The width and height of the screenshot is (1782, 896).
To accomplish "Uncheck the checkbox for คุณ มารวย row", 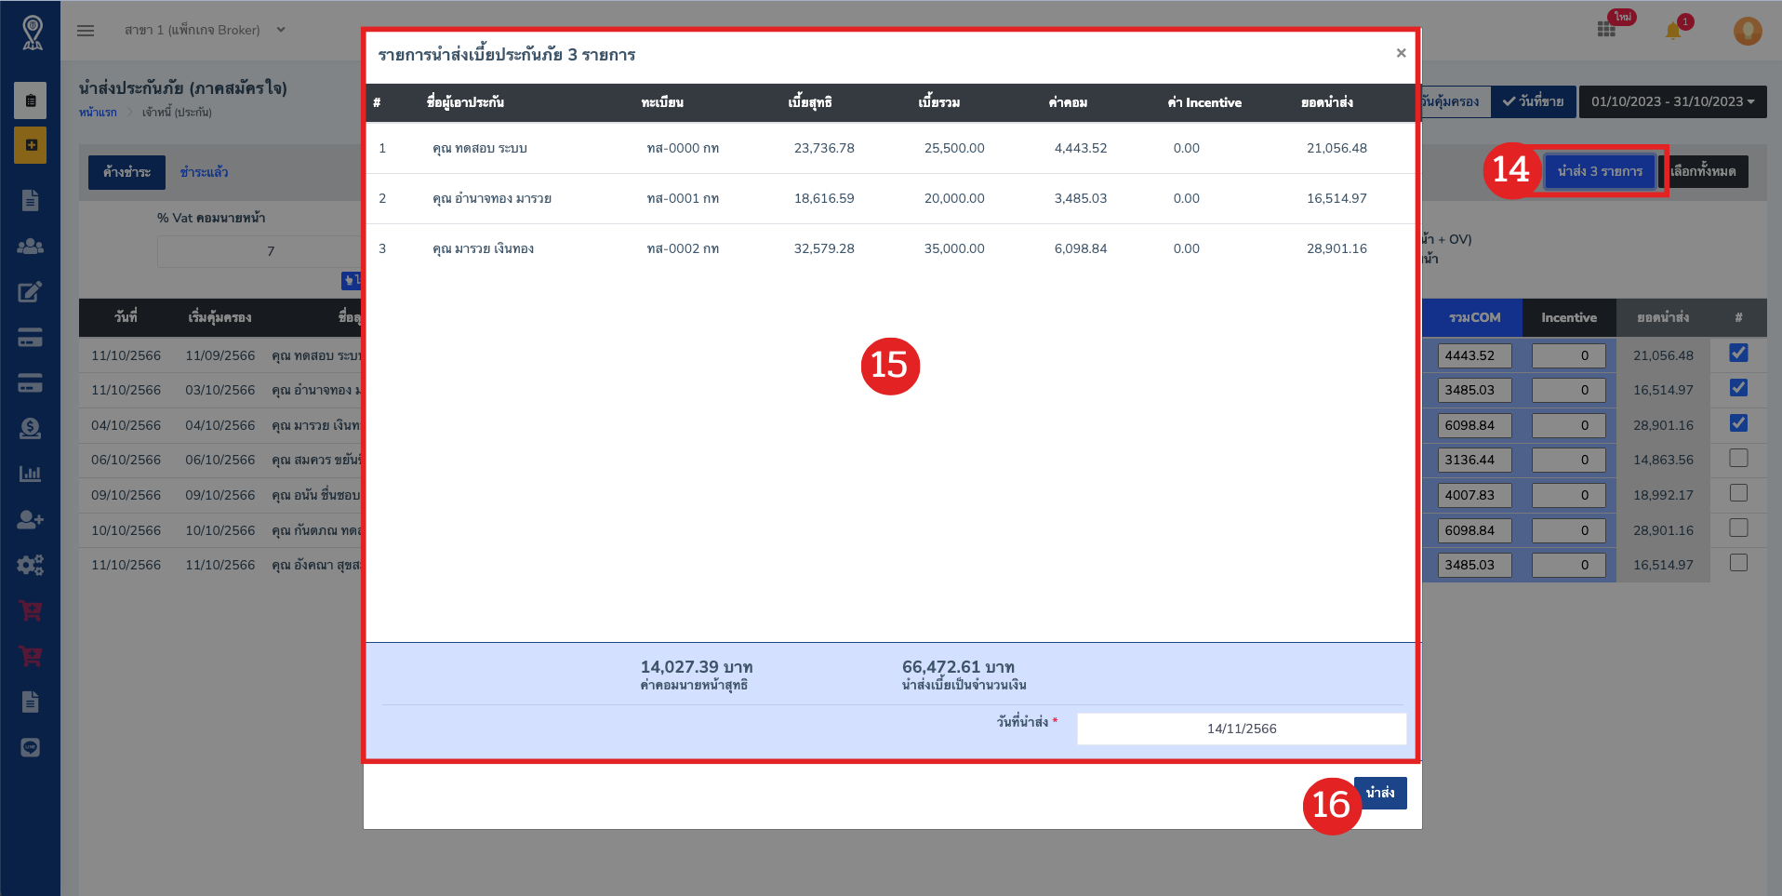I will pyautogui.click(x=1738, y=423).
